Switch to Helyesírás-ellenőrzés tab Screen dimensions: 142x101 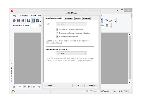pyautogui.click(x=53, y=18)
